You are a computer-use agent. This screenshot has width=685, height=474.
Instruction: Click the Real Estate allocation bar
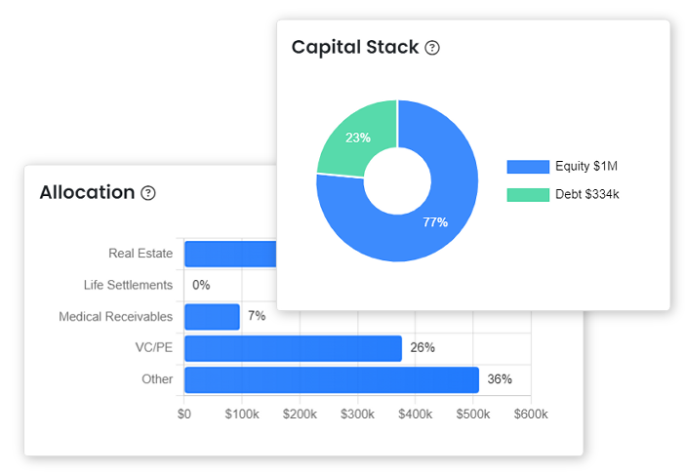coord(230,255)
